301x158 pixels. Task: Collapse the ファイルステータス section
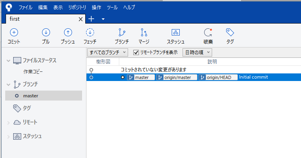point(8,61)
